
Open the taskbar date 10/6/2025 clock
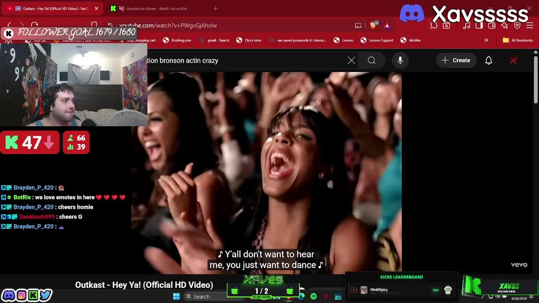coord(519,298)
